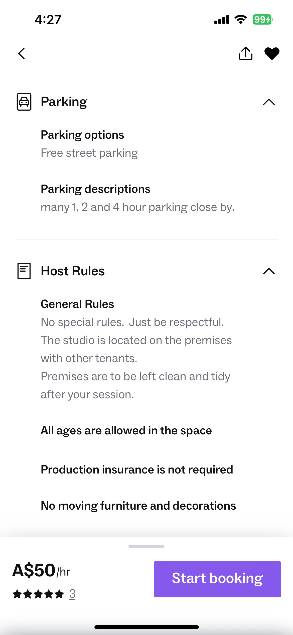Toggle the heart favorite icon
The width and height of the screenshot is (293, 635).
(272, 54)
